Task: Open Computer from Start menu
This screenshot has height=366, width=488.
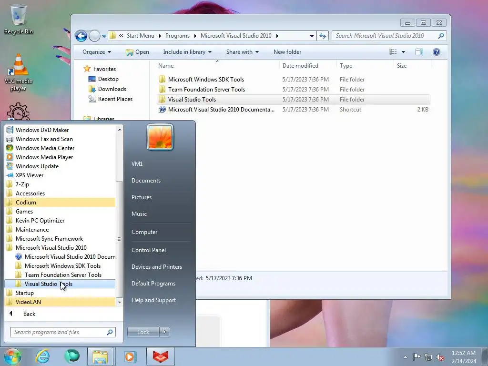Action: (144, 232)
